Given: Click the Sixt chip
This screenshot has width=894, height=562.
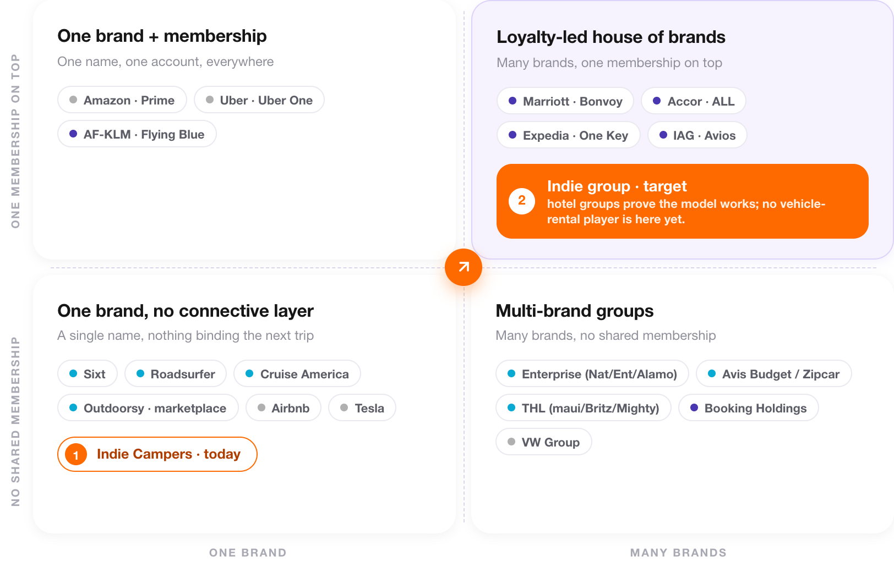Looking at the screenshot, I should point(88,374).
